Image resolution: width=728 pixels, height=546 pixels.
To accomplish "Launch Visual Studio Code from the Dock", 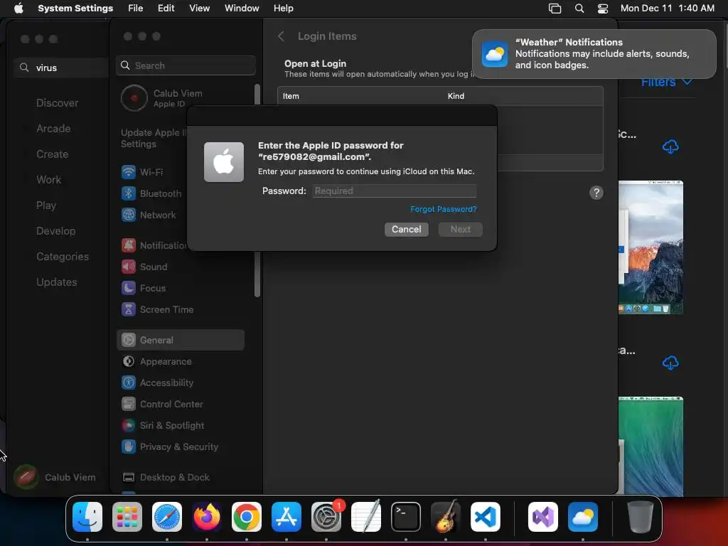I will [486, 517].
